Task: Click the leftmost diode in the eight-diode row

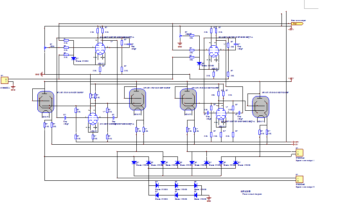Action: point(134,162)
